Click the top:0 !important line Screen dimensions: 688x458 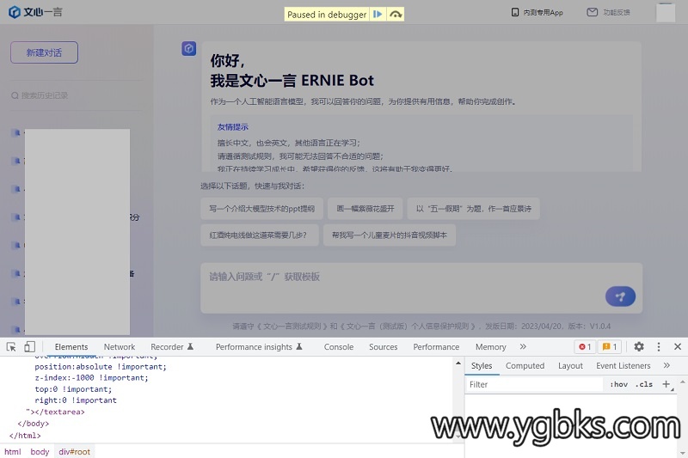click(73, 389)
